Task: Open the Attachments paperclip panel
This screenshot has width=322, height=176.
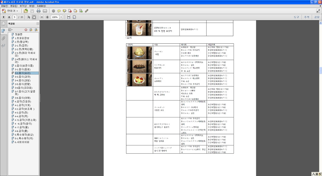Action: 3,38
